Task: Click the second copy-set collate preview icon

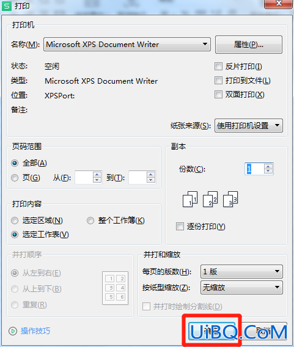Action: tap(210, 199)
